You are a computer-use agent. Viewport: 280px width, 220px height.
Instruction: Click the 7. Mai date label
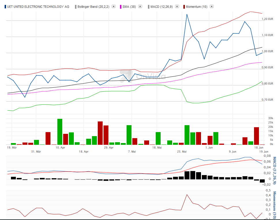click(x=132, y=152)
